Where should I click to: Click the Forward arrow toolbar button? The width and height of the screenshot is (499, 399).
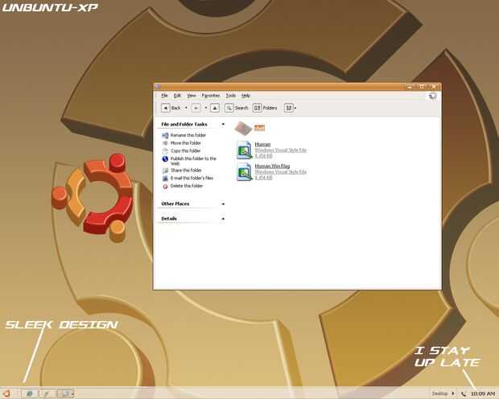(196, 108)
